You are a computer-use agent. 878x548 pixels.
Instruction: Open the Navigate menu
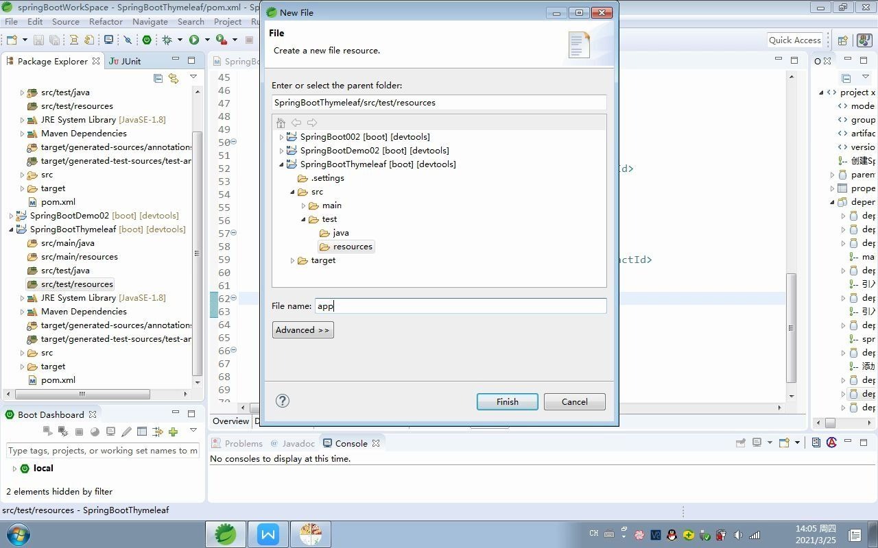click(x=150, y=22)
